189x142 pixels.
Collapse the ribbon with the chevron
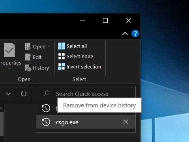click(x=125, y=34)
